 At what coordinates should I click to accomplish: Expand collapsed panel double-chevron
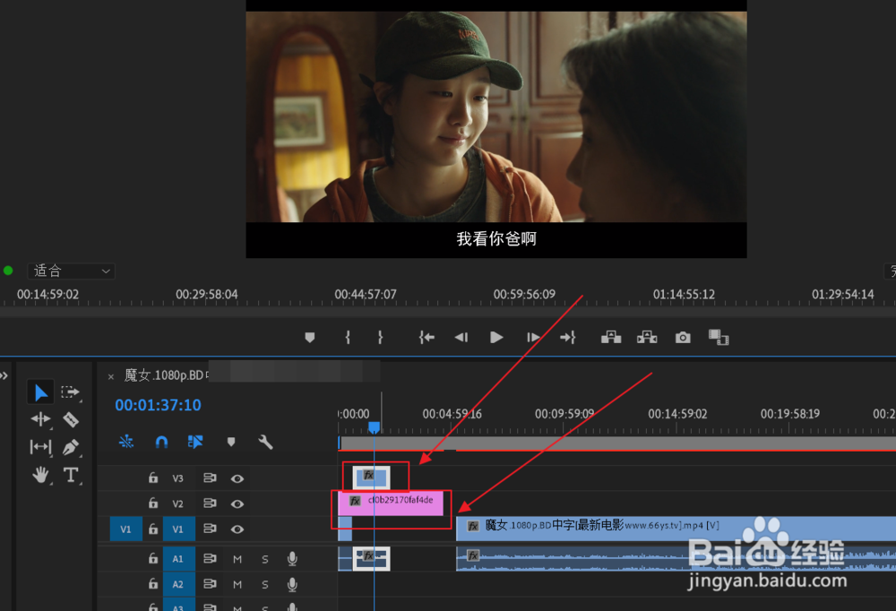(x=4, y=375)
